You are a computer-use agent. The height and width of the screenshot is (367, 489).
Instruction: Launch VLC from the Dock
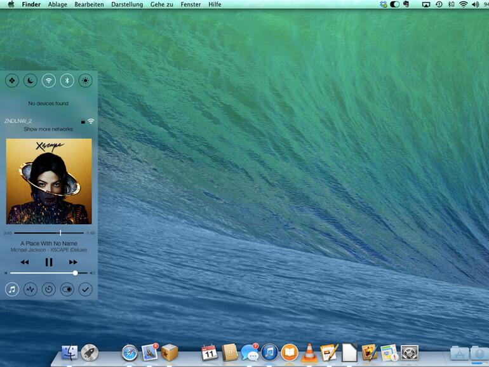(309, 352)
